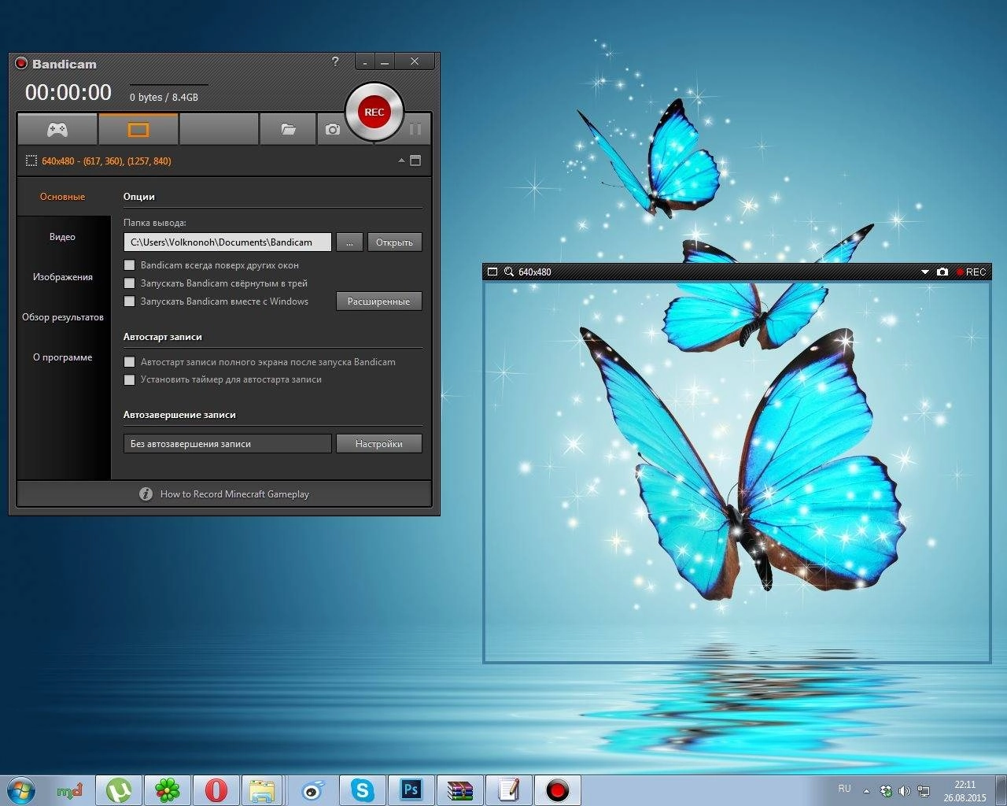Image resolution: width=1007 pixels, height=806 pixels.
Task: Open ICQ flower icon on taskbar
Action: point(167,790)
